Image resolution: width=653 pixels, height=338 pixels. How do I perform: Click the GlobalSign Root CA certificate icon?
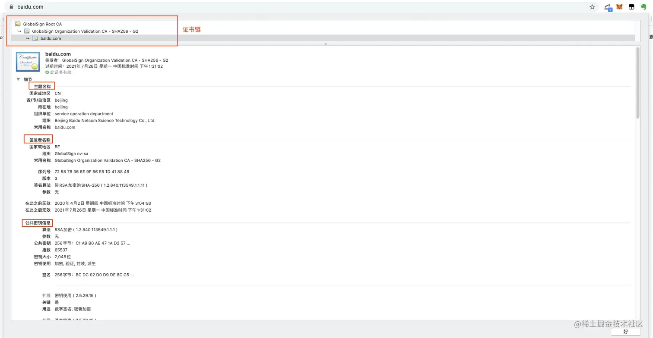[18, 24]
